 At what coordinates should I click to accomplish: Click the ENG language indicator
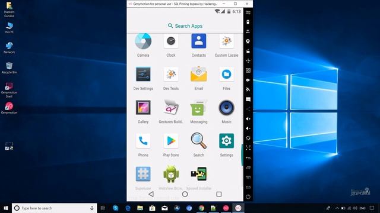point(362,208)
